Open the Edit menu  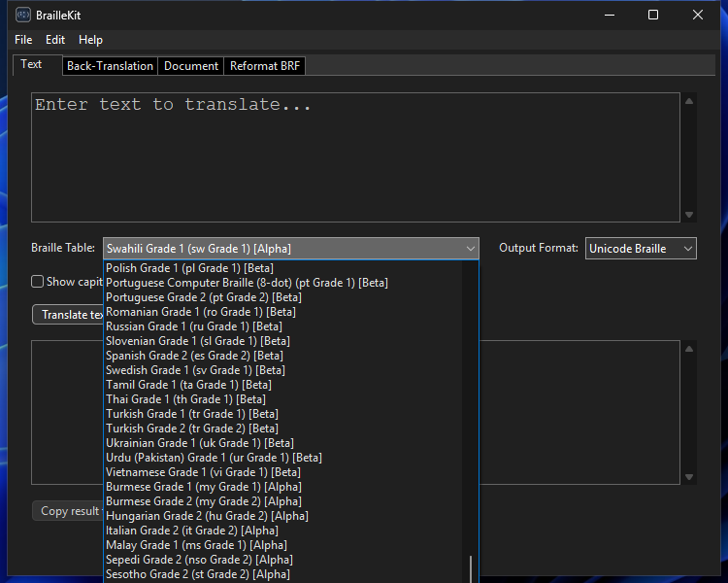(x=54, y=40)
